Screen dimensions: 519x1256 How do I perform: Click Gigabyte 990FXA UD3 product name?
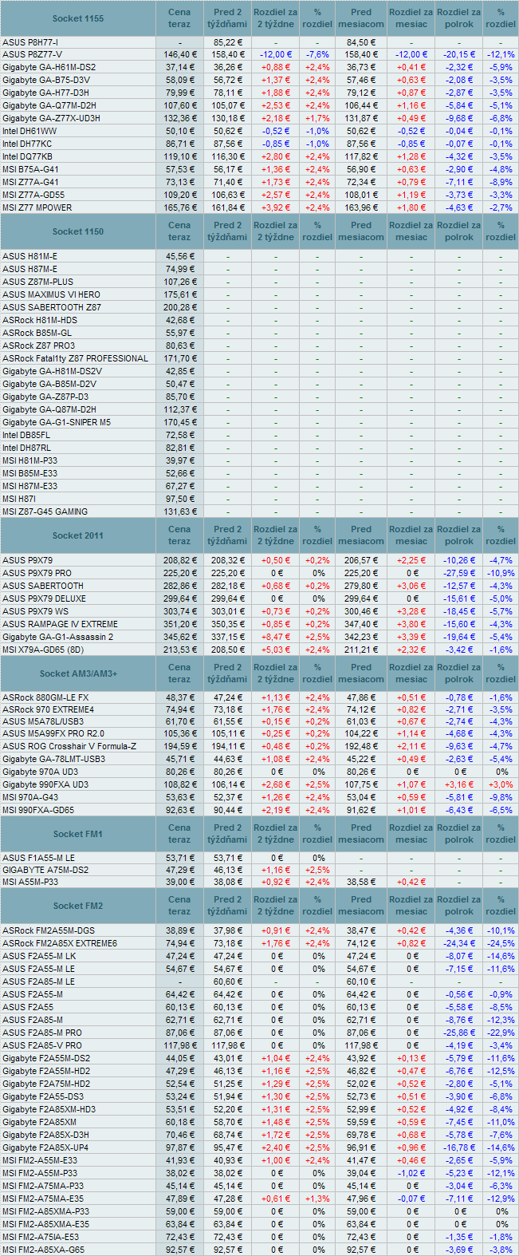click(x=45, y=784)
